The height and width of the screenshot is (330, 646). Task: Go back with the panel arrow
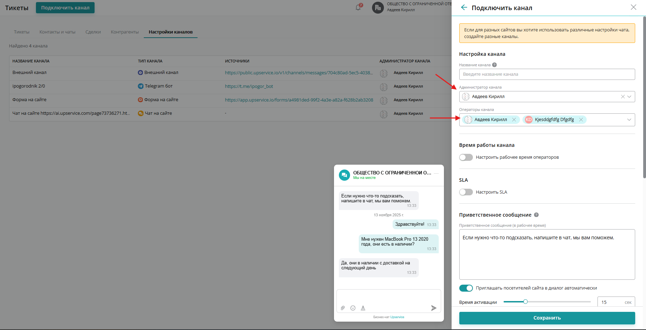(464, 7)
